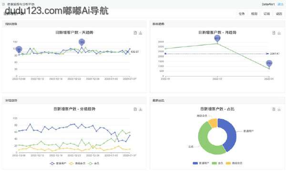Screen dimensions: 286x171
Task: Open data view icon on 月趋势 chart
Action: 274,33
